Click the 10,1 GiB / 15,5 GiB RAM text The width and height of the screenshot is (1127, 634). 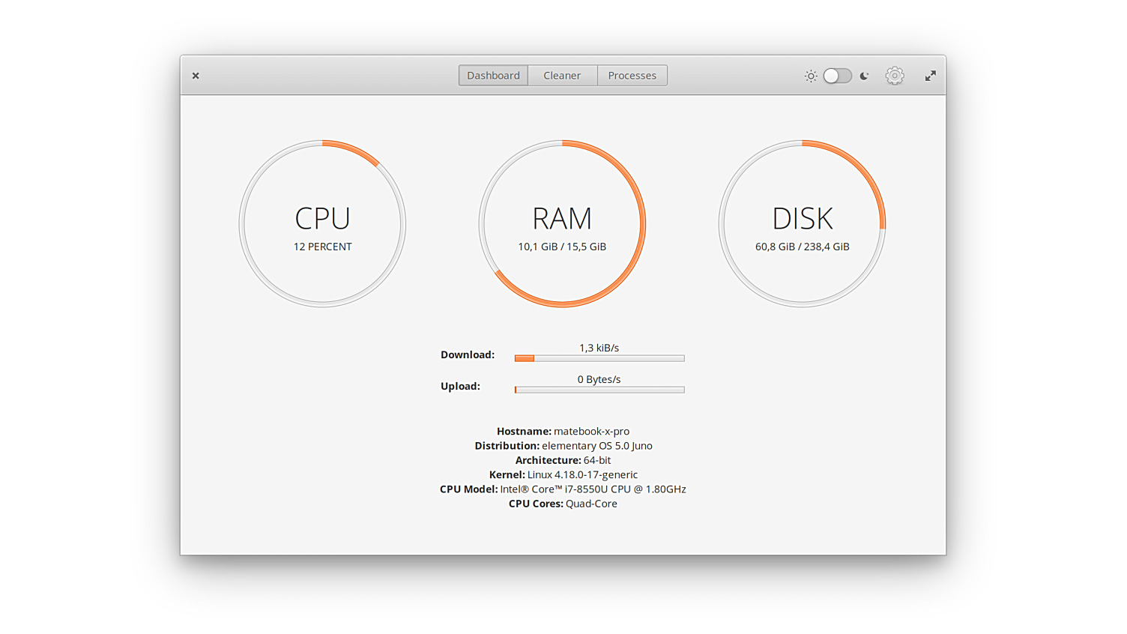coord(562,247)
